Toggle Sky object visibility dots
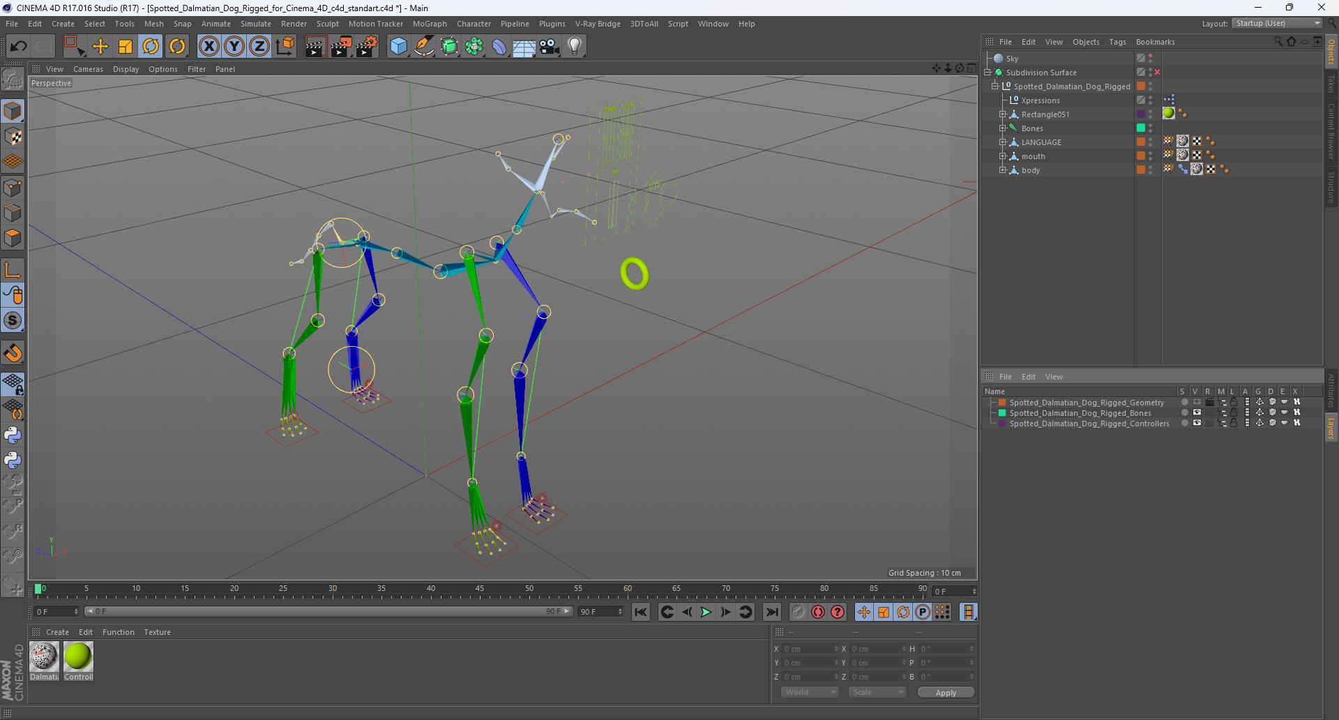 (1150, 59)
